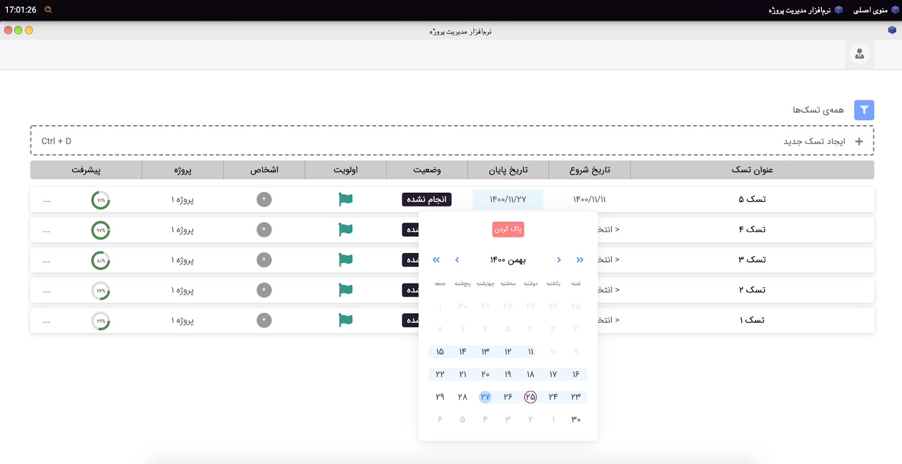
Task: Open the start date ۱۴۰۰/۱۱/۱۱ for تسک ۵
Action: [590, 200]
